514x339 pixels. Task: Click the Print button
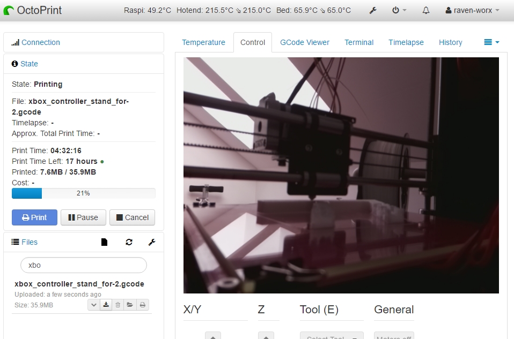click(x=34, y=217)
